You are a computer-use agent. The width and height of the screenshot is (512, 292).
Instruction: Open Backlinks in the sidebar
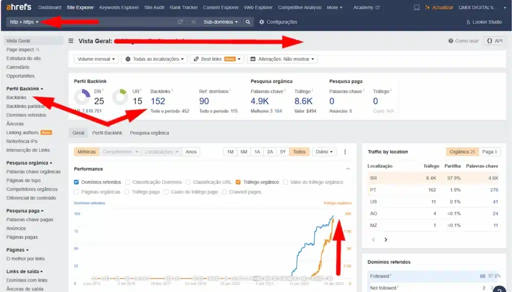point(16,97)
